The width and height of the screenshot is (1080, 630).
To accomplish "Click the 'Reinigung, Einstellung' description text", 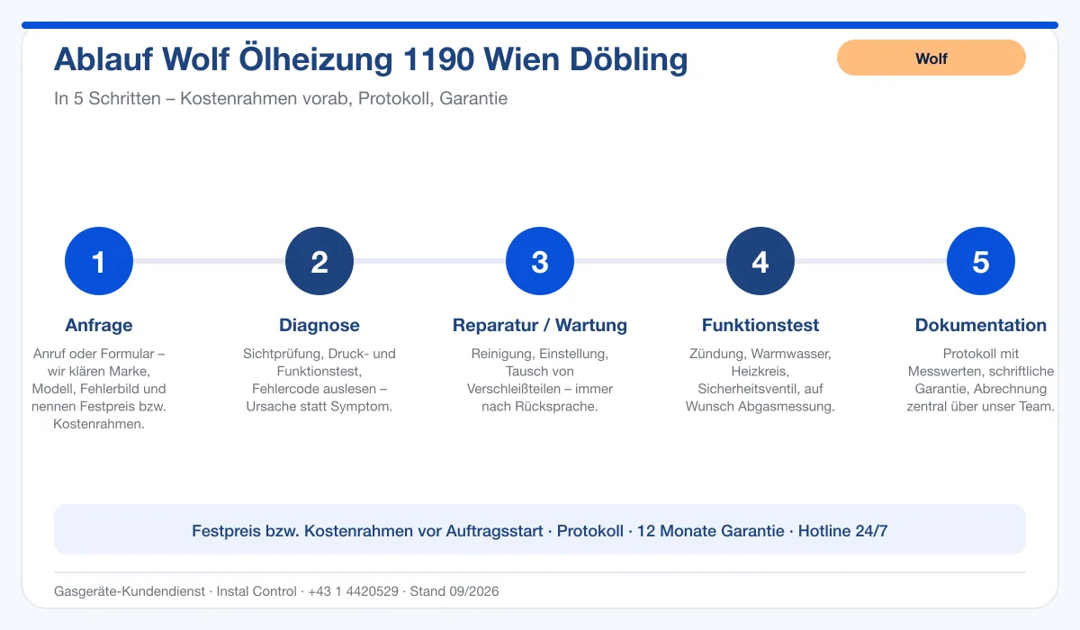I will (x=540, y=380).
